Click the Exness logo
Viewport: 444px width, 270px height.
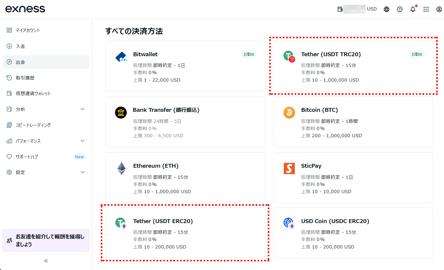point(25,9)
